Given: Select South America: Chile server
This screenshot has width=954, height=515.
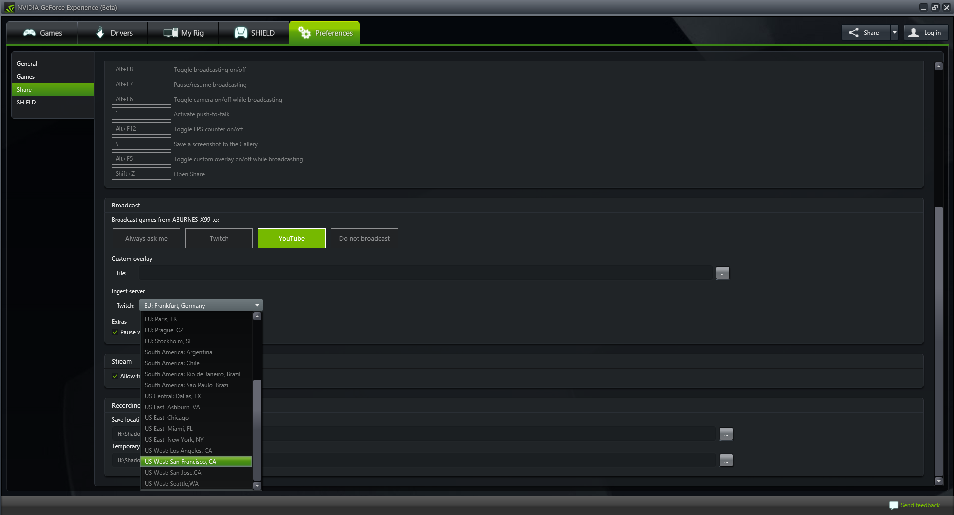Looking at the screenshot, I should [x=197, y=363].
